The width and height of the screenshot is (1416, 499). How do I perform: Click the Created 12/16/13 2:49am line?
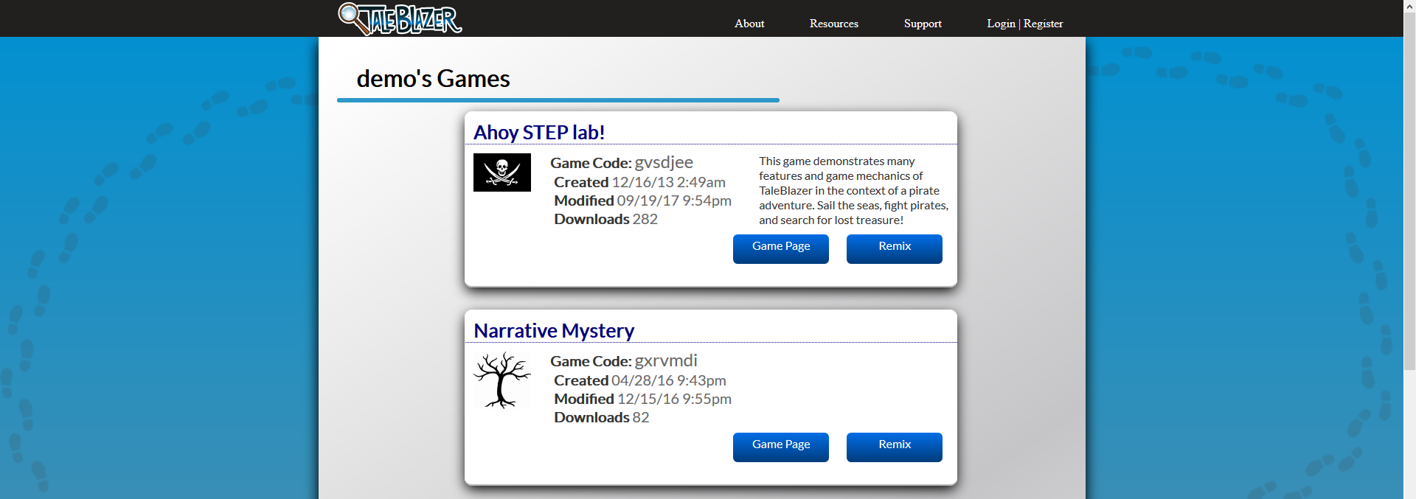click(639, 182)
